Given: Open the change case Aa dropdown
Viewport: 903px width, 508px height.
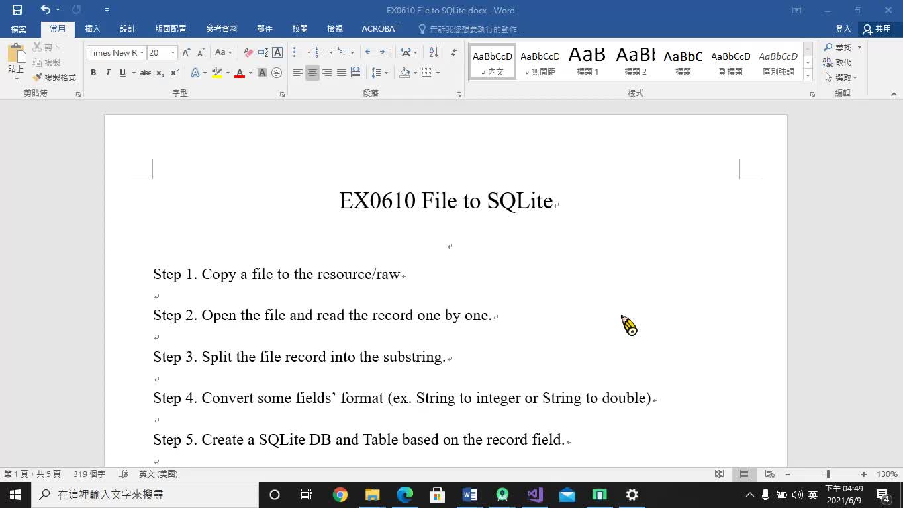Looking at the screenshot, I should (x=222, y=52).
